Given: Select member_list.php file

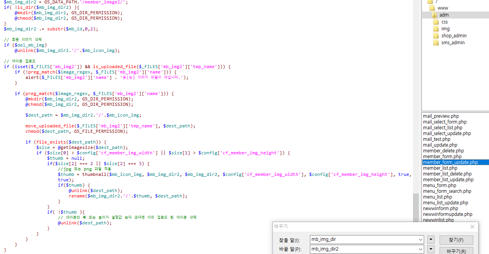Looking at the screenshot, I should tap(440, 168).
